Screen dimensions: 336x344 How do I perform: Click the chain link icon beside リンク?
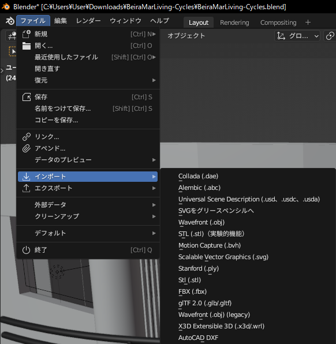27,137
